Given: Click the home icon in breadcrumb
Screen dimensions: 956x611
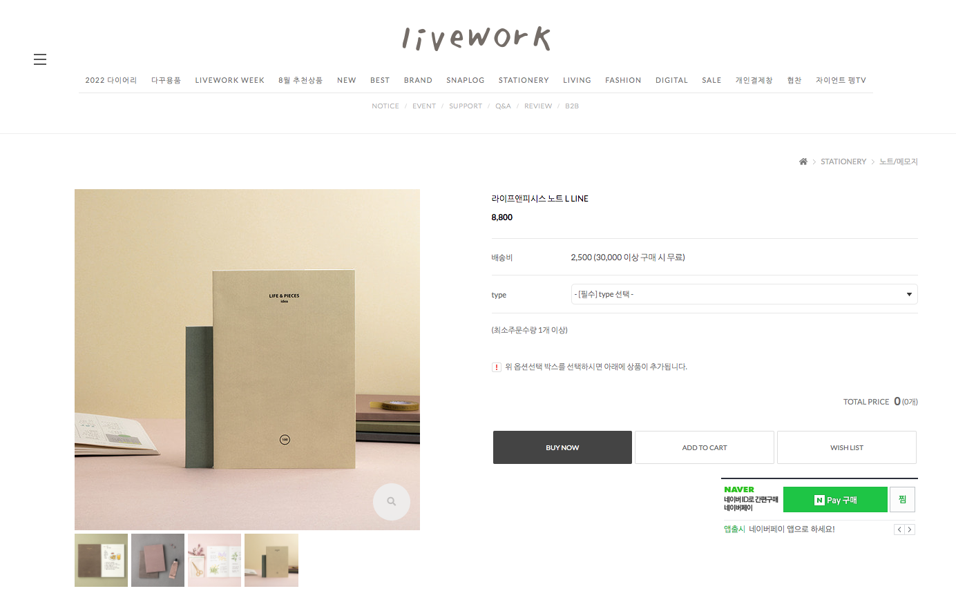Looking at the screenshot, I should point(803,162).
